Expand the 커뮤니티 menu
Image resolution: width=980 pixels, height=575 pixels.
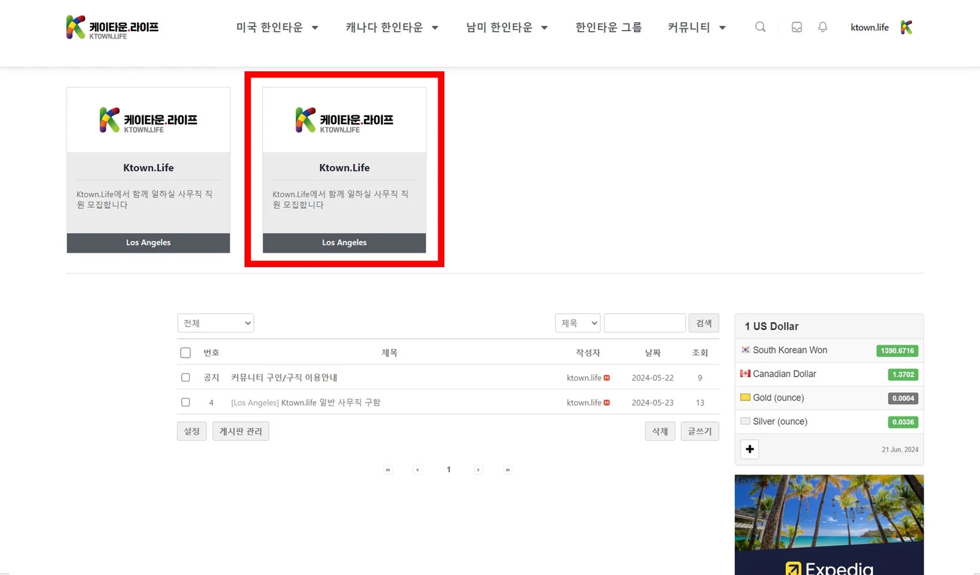(x=696, y=28)
